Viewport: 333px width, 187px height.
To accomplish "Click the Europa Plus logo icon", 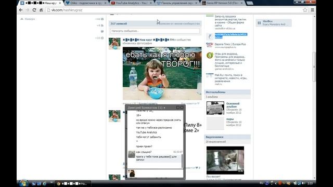I will [x=210, y=45].
